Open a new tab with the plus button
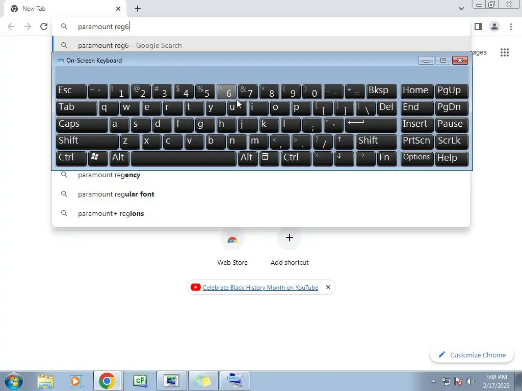 138,9
